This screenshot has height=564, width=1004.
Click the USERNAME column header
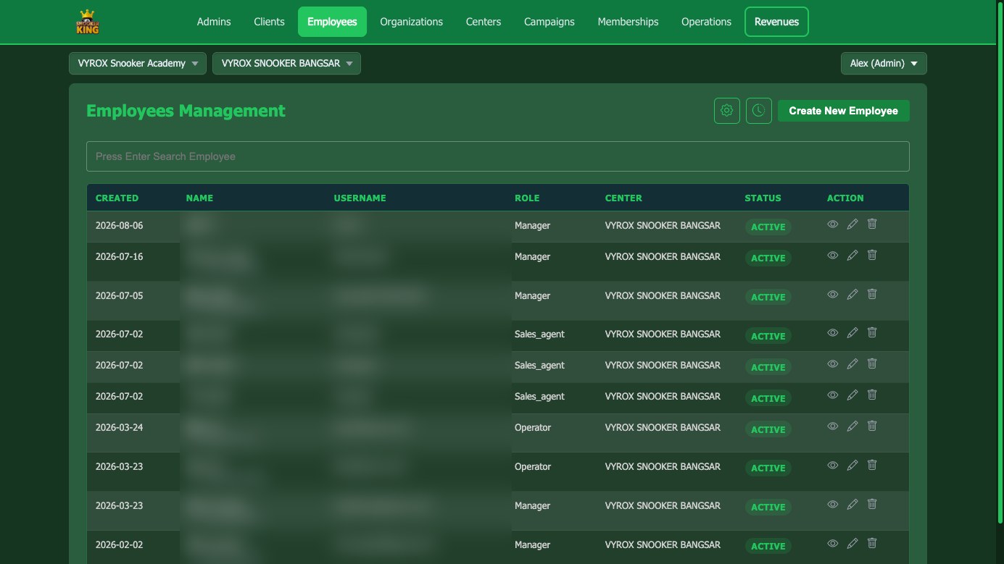(x=360, y=198)
